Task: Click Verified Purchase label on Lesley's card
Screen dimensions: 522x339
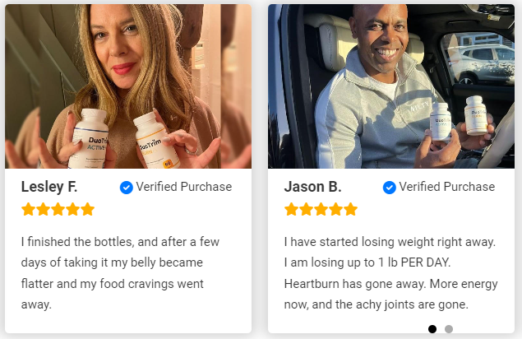Action: coord(184,187)
